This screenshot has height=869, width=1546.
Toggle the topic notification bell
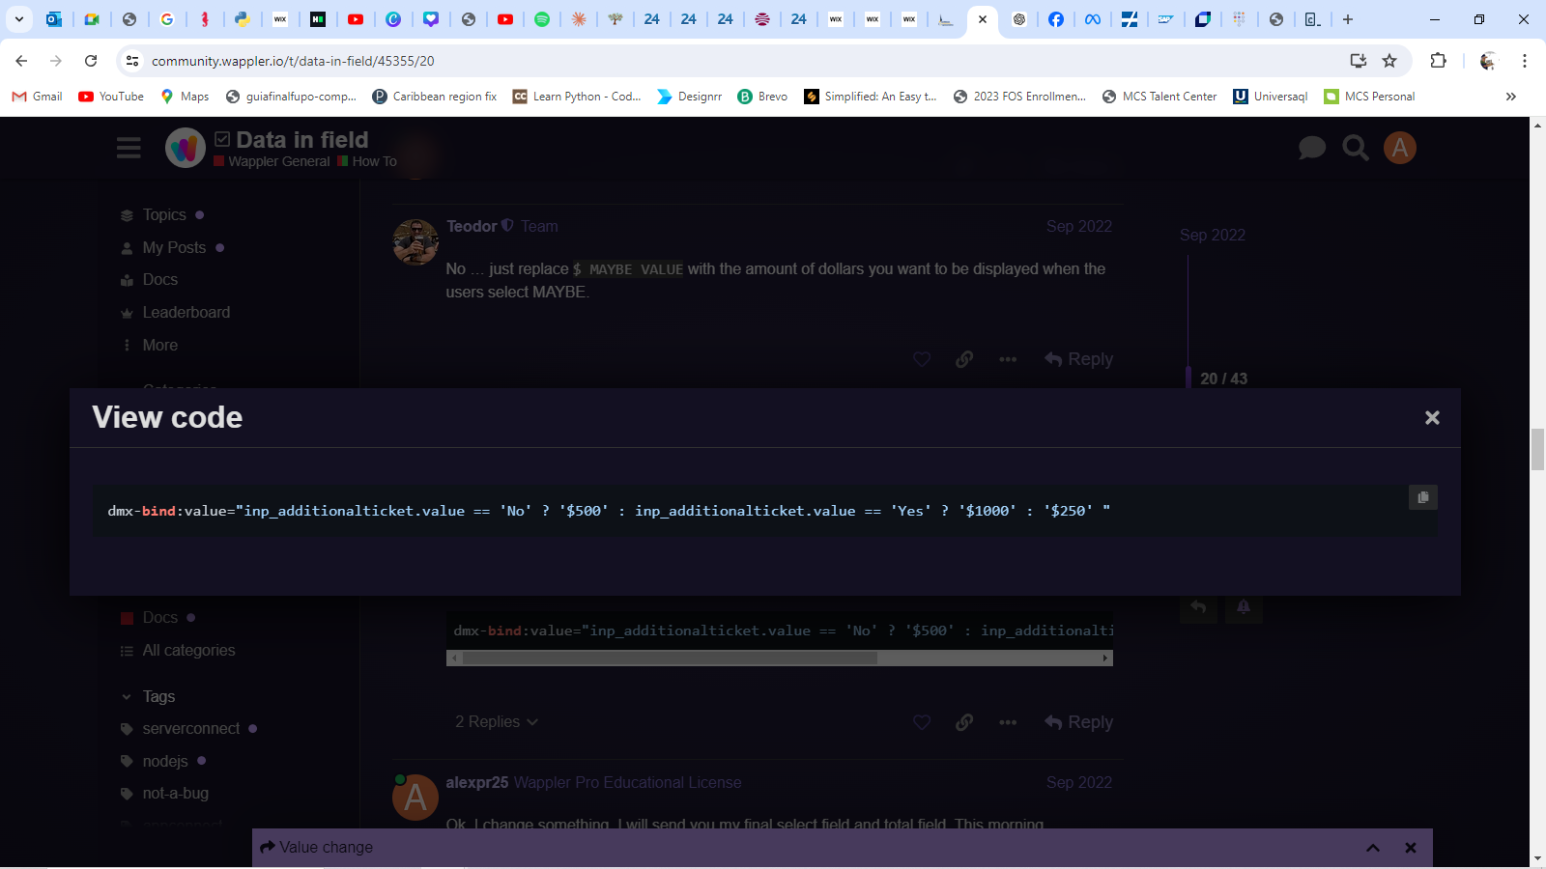[1244, 607]
